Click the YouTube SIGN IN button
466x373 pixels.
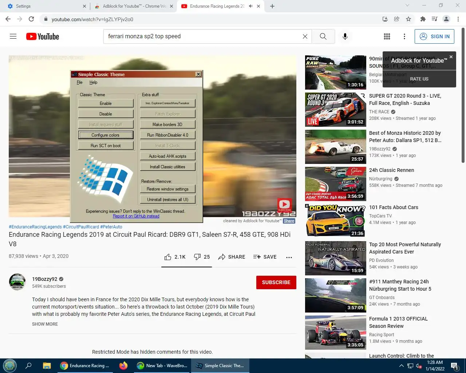434,36
